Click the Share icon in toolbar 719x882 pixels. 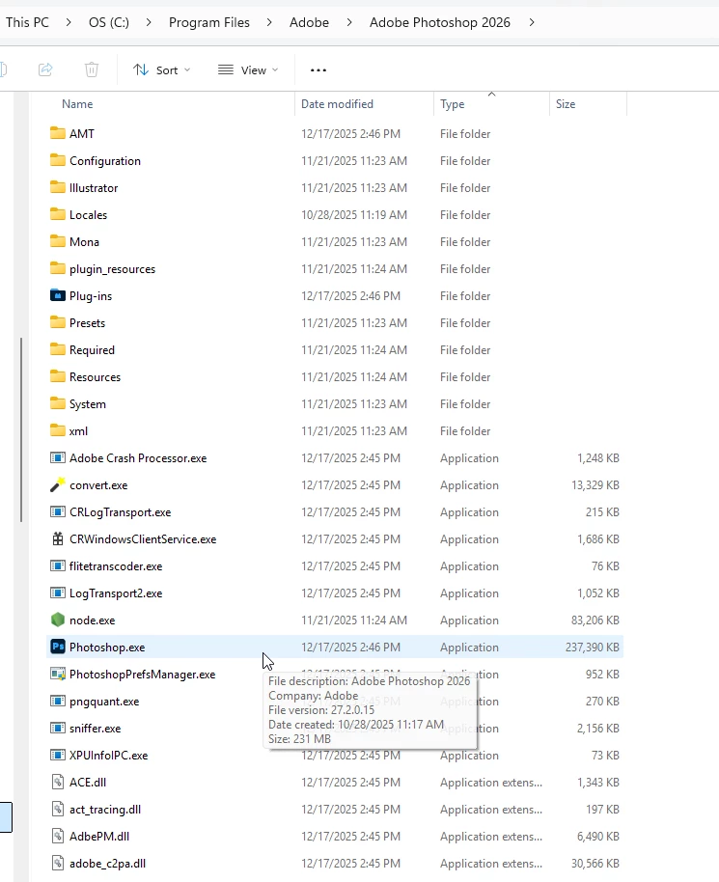(45, 69)
